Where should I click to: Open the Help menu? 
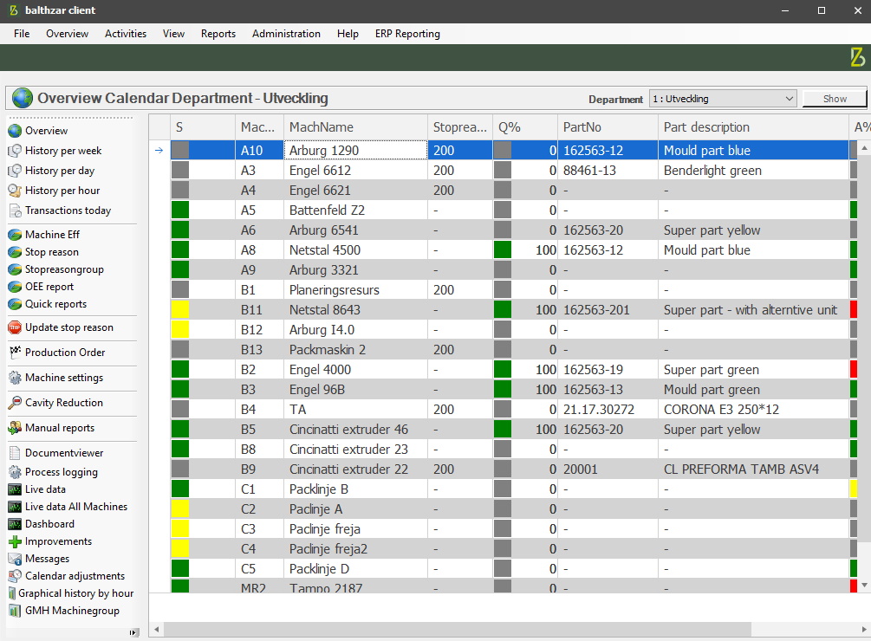click(348, 34)
